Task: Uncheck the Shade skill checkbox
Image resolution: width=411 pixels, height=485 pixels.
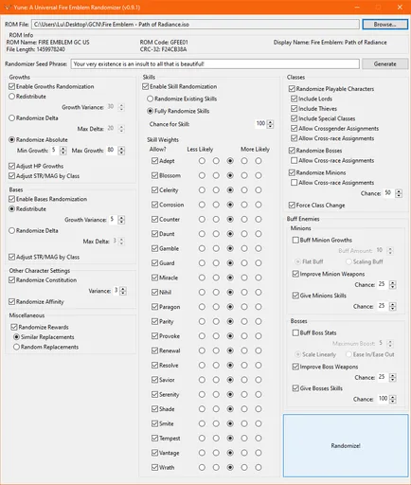Action: (154, 409)
